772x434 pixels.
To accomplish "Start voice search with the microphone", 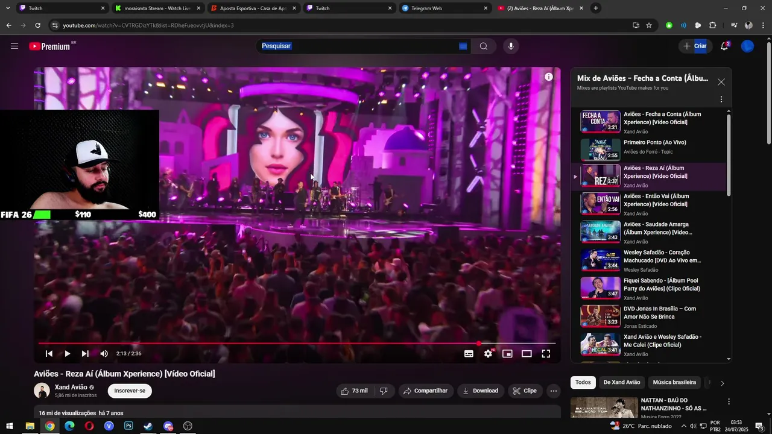I will (511, 46).
